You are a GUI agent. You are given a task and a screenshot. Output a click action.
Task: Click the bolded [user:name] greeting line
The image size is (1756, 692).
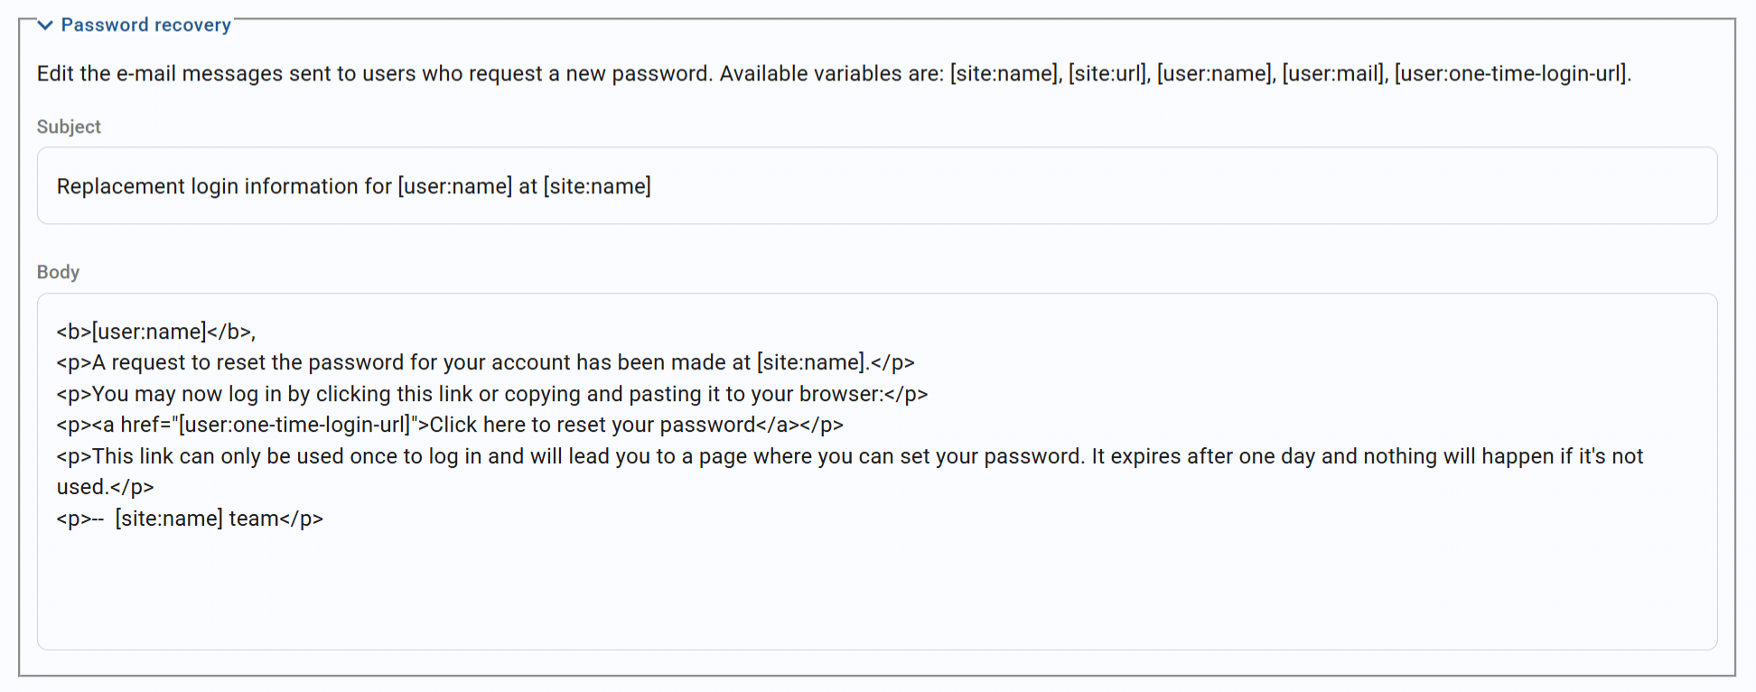154,331
